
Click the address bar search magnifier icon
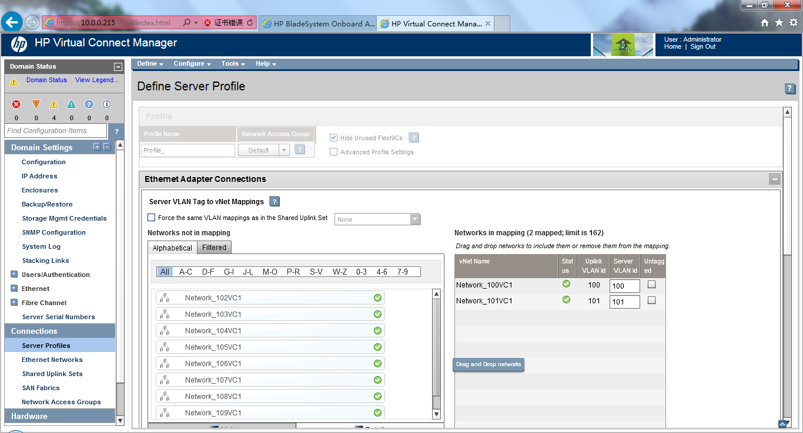click(x=187, y=23)
